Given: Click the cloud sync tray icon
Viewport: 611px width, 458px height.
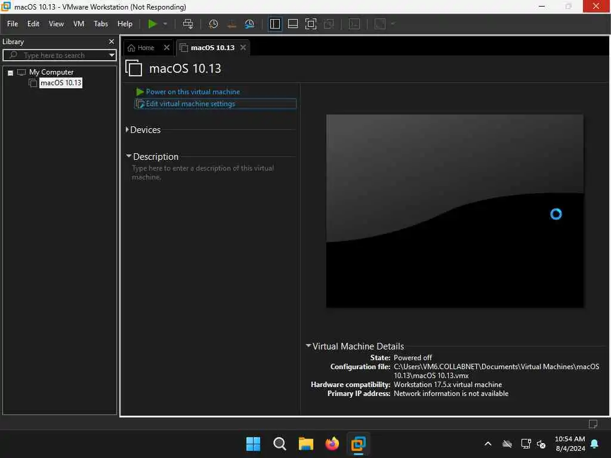Looking at the screenshot, I should point(507,444).
